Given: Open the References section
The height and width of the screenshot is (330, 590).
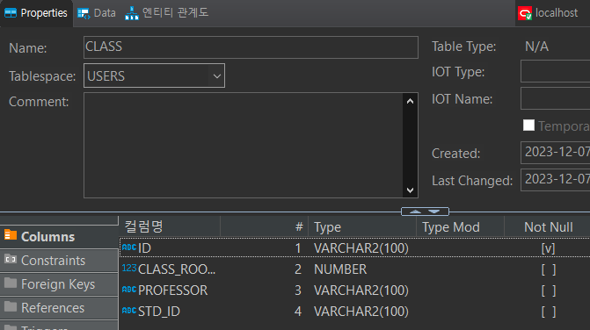Looking at the screenshot, I should 59,308.
